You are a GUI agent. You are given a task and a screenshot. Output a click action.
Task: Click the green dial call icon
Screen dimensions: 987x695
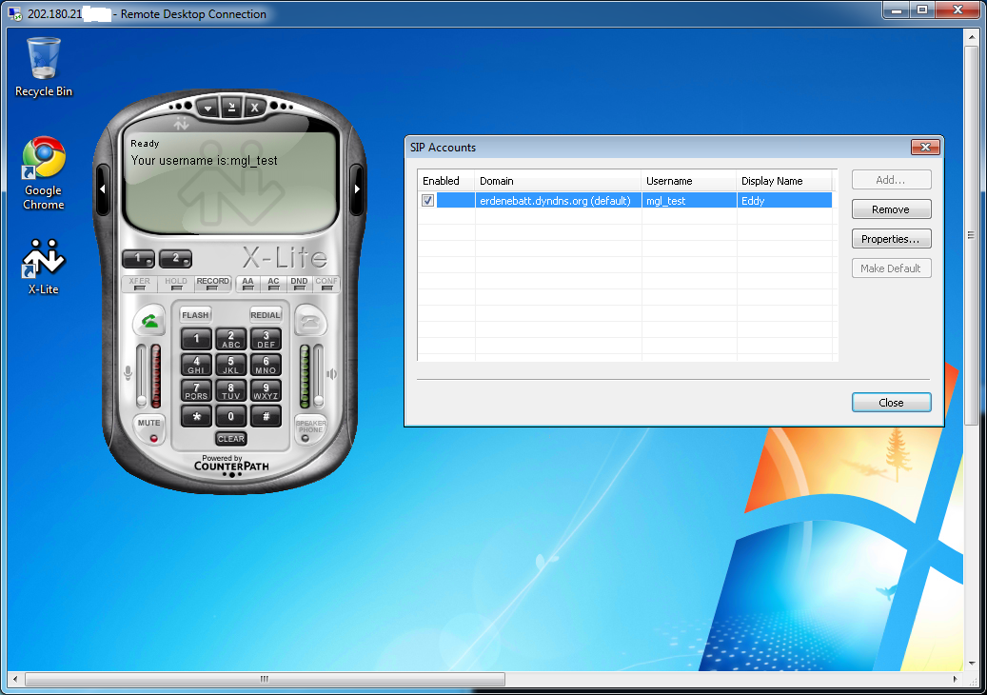click(x=149, y=322)
